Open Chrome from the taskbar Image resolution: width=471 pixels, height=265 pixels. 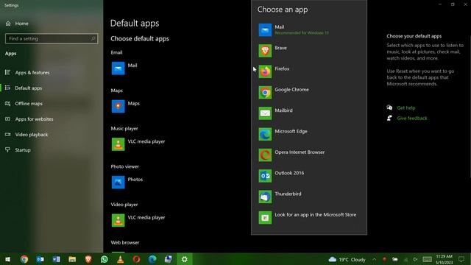pyautogui.click(x=24, y=259)
